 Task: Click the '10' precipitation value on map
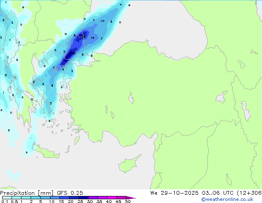point(102,21)
